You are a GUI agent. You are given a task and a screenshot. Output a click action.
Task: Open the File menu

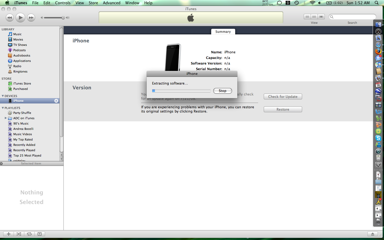[x=35, y=3]
